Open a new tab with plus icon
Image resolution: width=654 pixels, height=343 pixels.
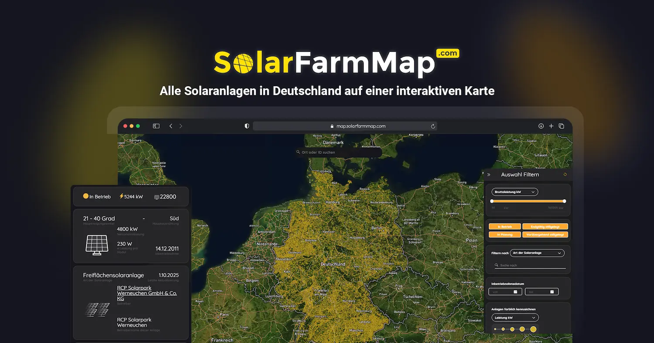(551, 126)
